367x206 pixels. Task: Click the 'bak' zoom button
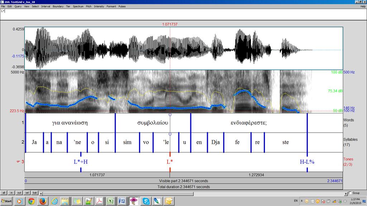click(x=35, y=193)
